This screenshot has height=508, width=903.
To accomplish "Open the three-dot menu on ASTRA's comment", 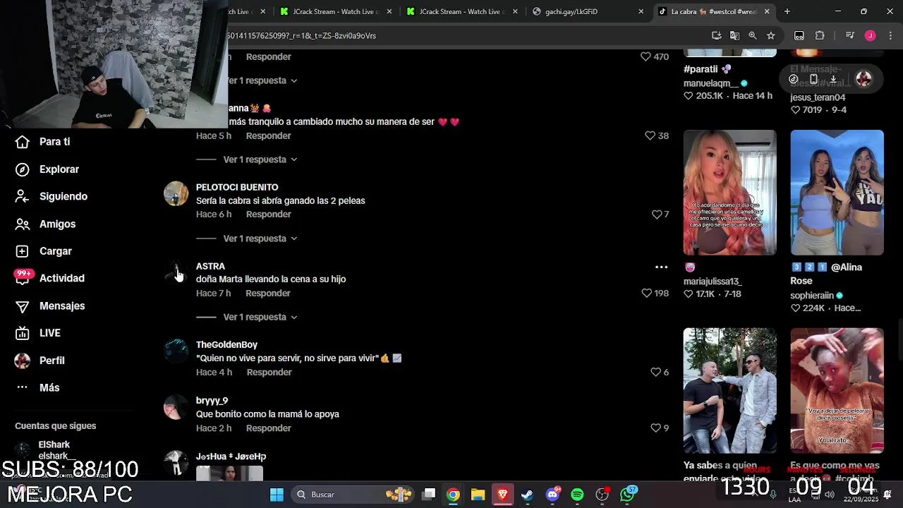I will pos(661,267).
